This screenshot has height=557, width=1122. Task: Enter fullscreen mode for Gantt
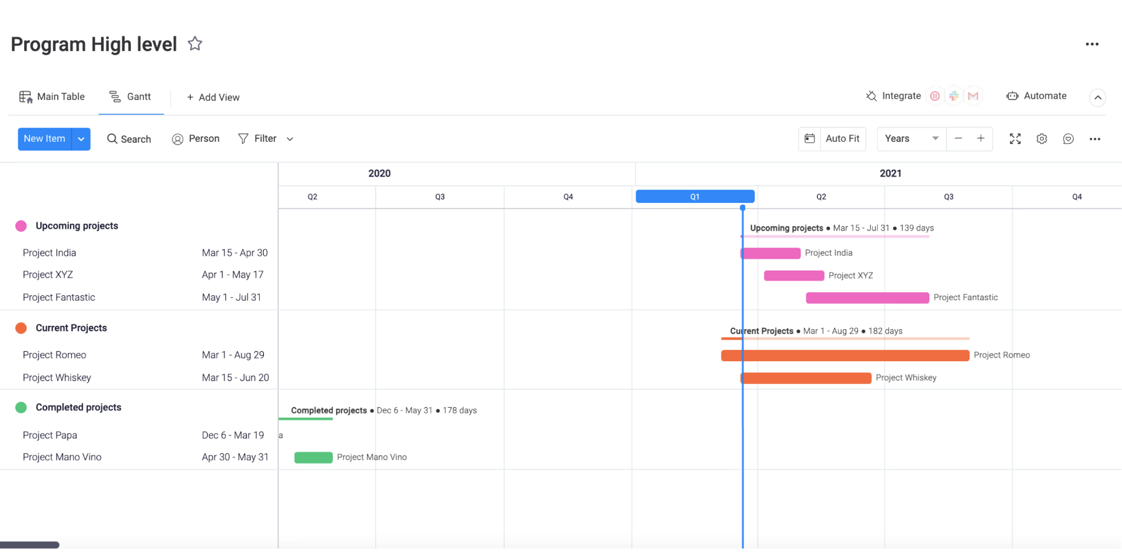1015,139
